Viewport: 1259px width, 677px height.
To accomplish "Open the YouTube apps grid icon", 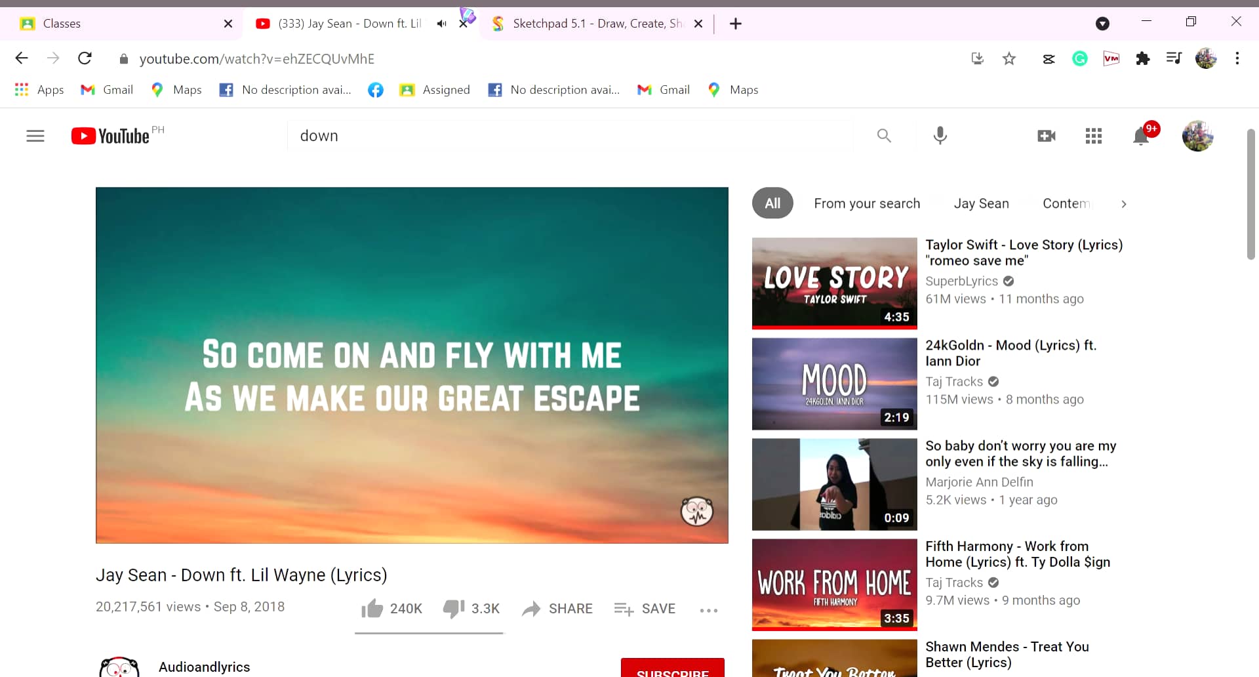I will (x=1093, y=136).
